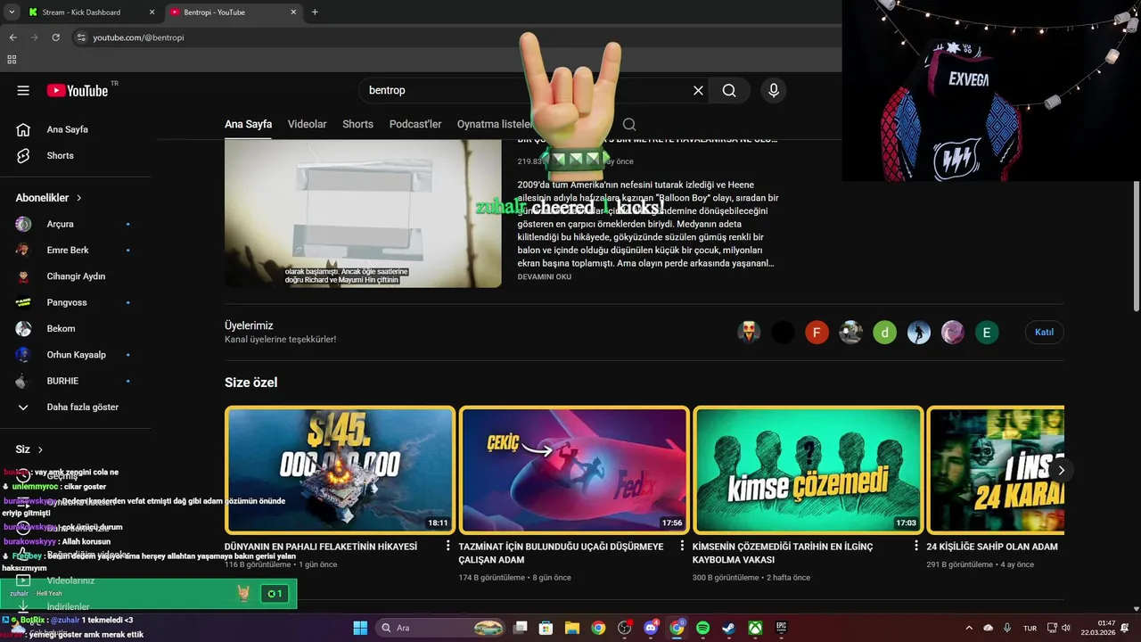The width and height of the screenshot is (1141, 642).
Task: Go to the YouTube logo home
Action: pyautogui.click(x=78, y=90)
